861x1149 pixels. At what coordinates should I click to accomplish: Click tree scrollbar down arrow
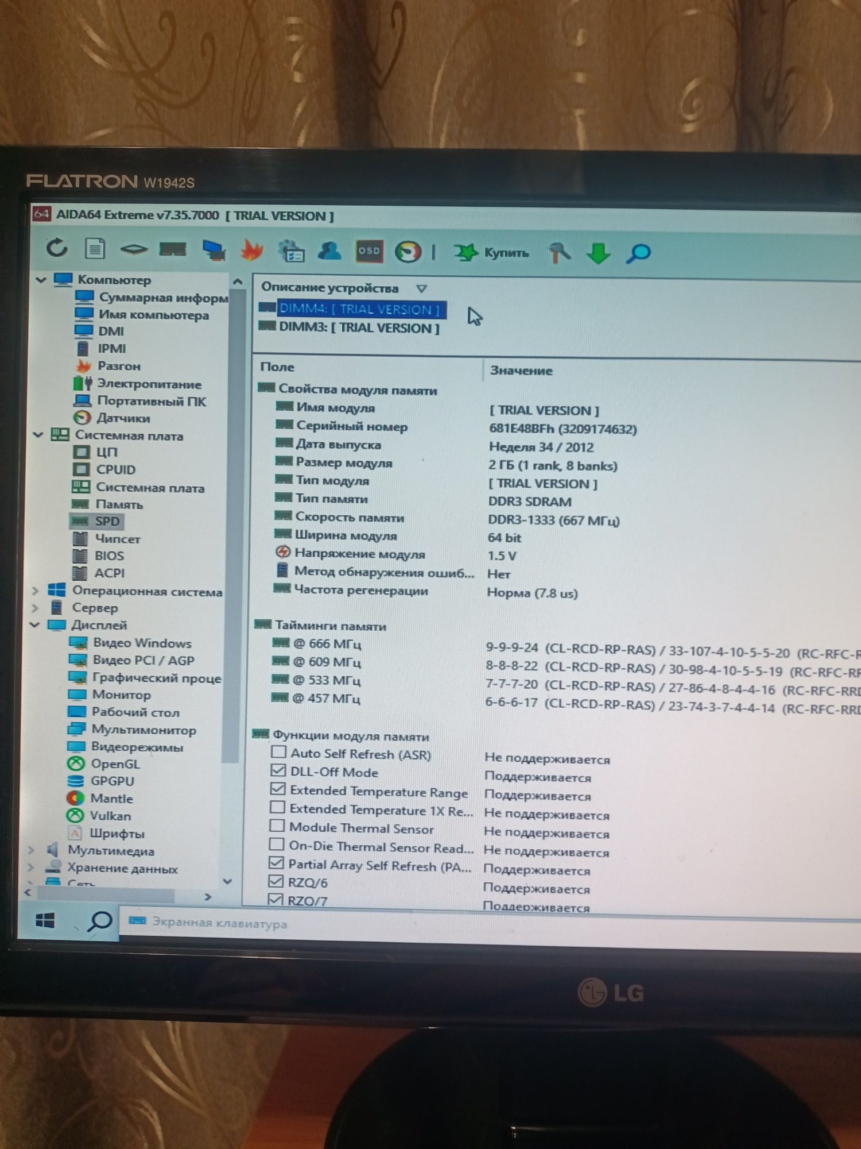[227, 881]
